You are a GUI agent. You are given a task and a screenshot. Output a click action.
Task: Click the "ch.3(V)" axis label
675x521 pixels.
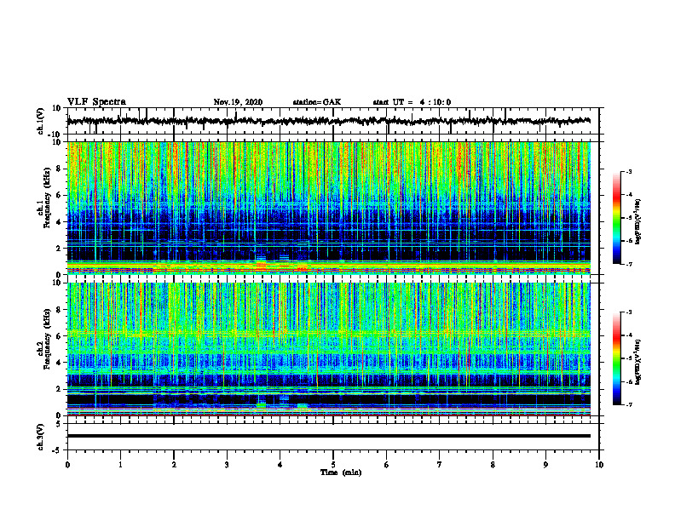tap(40, 437)
